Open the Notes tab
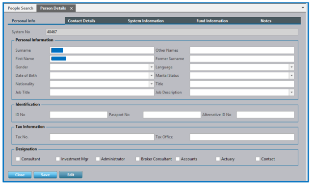Image resolution: width=312 pixels, height=185 pixels. (x=266, y=21)
